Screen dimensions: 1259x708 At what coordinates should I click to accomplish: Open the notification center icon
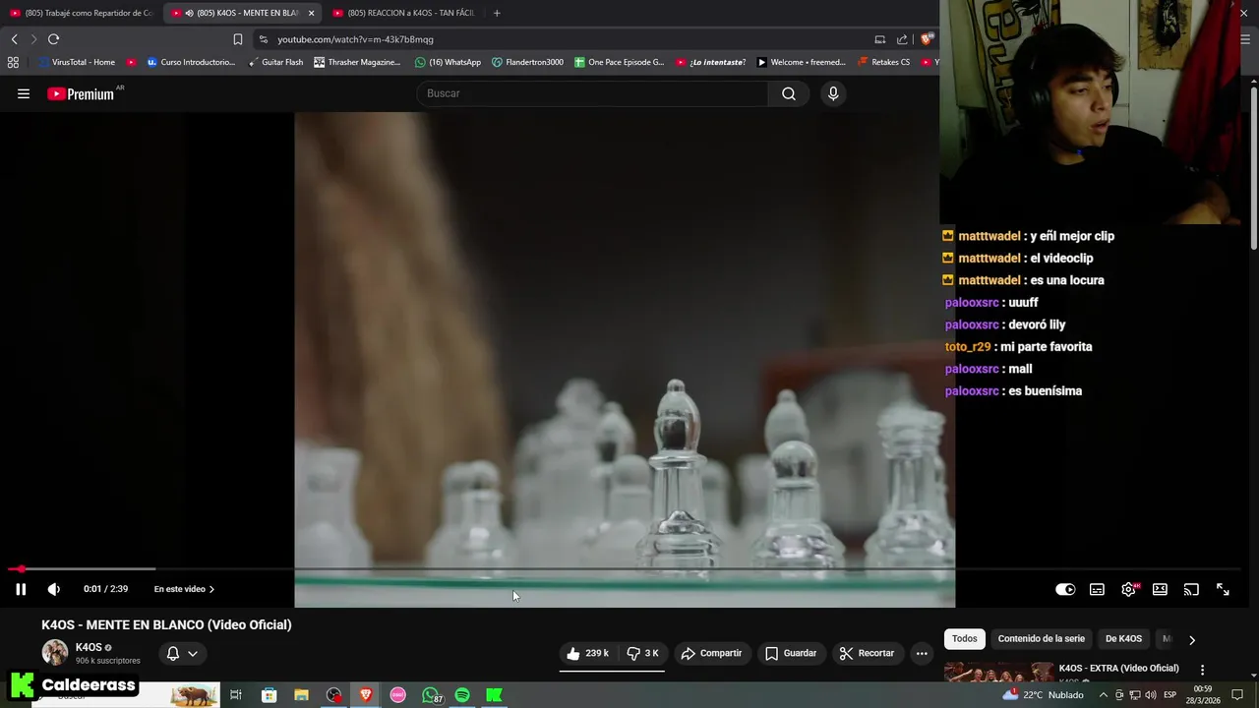(1237, 695)
